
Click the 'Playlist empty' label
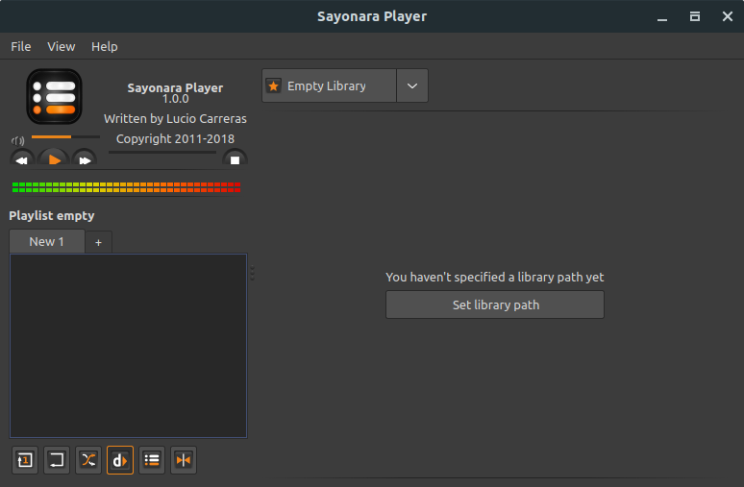(52, 216)
